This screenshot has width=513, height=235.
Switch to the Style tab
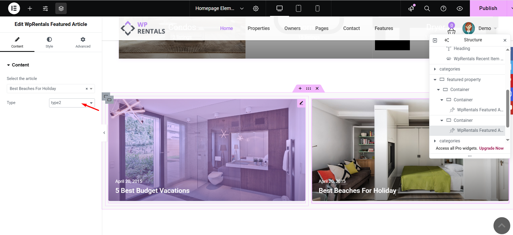pos(49,42)
